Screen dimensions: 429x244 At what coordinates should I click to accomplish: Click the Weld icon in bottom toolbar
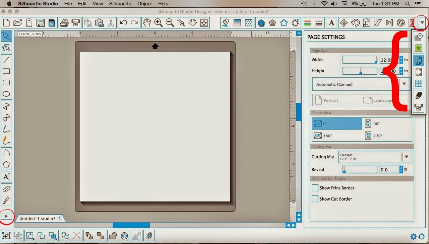click(113, 236)
